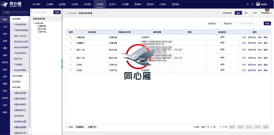This screenshot has height=135, width=274.
Task: Click the 打印 button in top toolbar
Action: click(255, 13)
